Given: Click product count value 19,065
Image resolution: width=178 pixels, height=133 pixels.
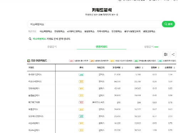Looking at the screenshot, I should 137,88.
